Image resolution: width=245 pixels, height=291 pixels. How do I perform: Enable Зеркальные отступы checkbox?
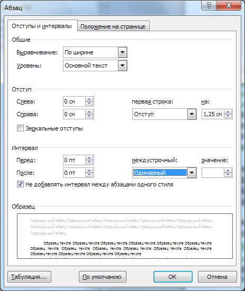coord(20,128)
